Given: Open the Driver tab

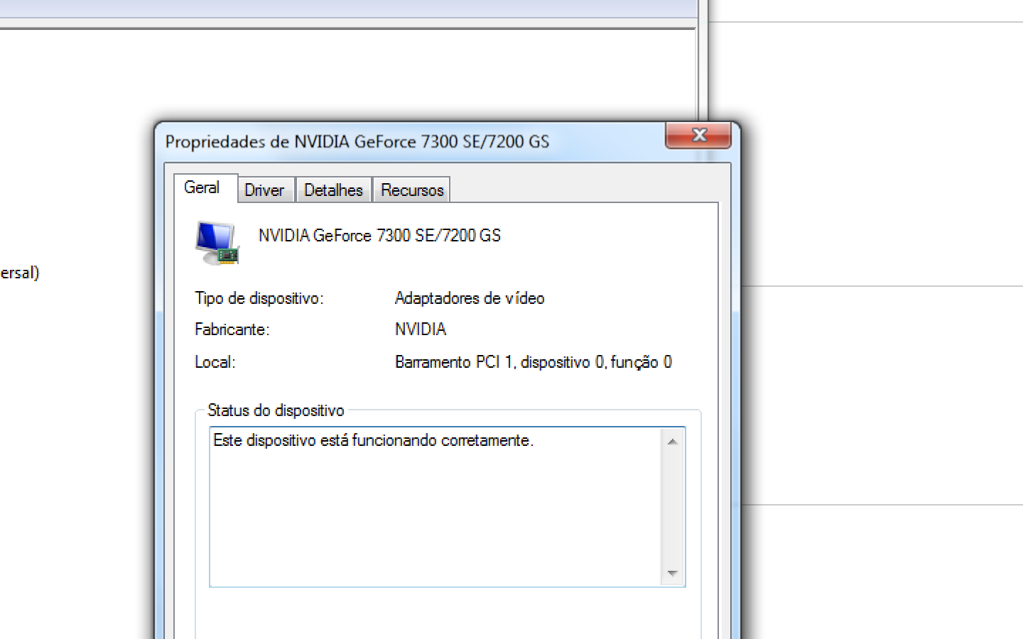Looking at the screenshot, I should [x=264, y=190].
